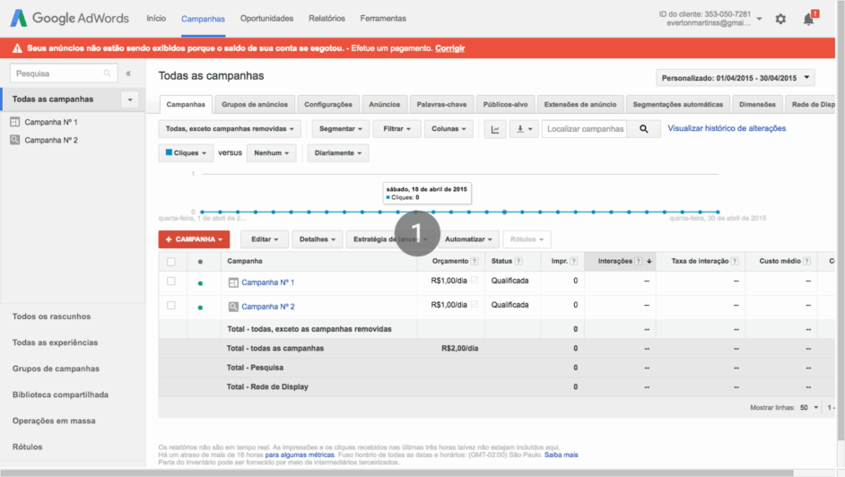845x477 pixels.
Task: Switch to the Configurações tab
Action: [x=327, y=104]
